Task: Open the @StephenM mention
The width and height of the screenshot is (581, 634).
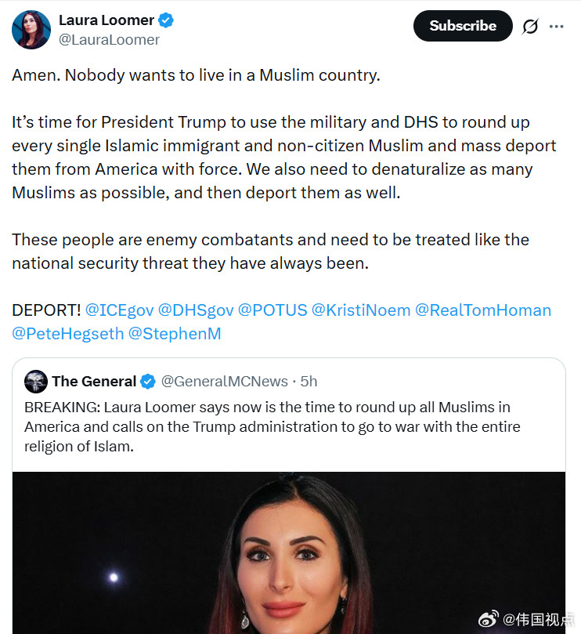Action: (x=175, y=334)
